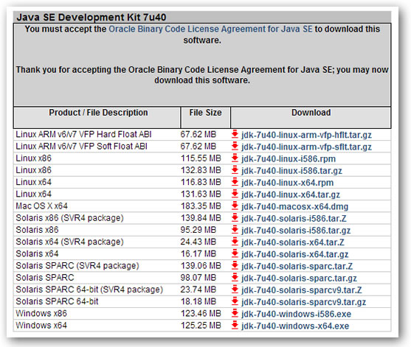
Task: Click the '123.46 MB' file size
Action: (201, 313)
